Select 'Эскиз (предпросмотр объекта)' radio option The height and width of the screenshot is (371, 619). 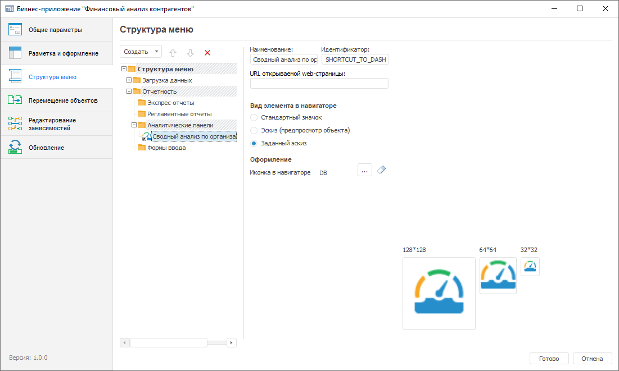click(254, 130)
